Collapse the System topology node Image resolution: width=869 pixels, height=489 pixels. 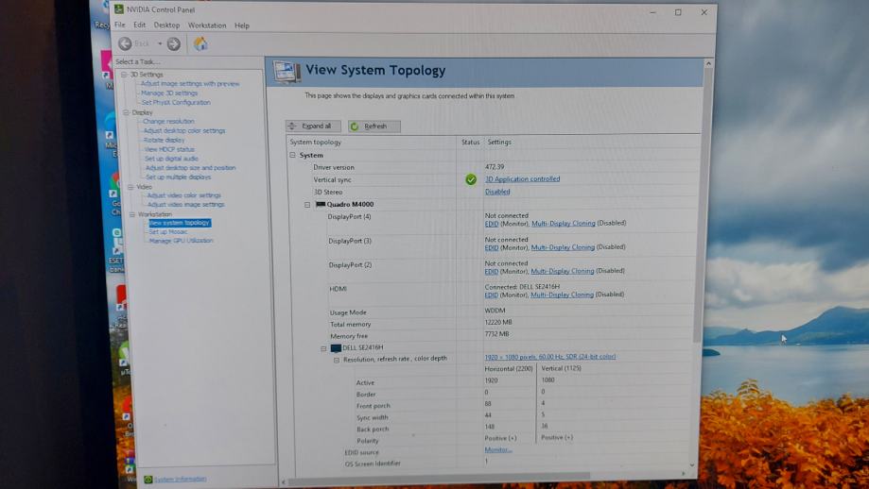pos(292,156)
